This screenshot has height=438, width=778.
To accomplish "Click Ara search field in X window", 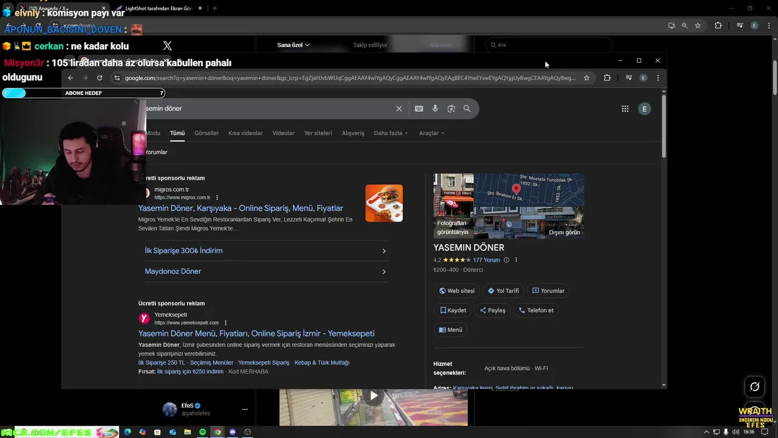I will coord(549,45).
